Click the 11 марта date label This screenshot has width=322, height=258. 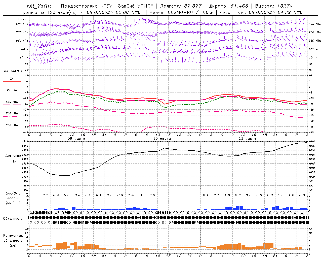point(248,139)
